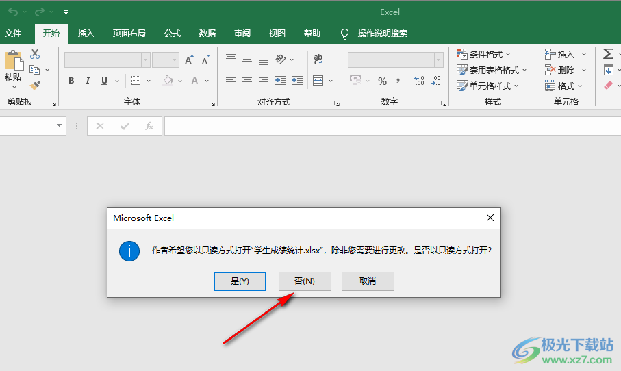
Task: Click the 删除 cells button
Action: coord(559,70)
